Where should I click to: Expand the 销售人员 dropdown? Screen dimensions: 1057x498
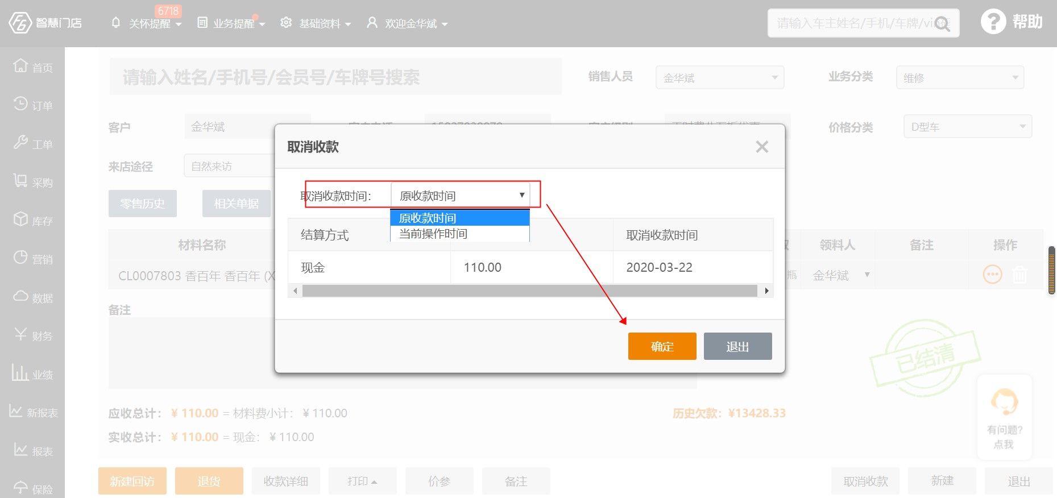pyautogui.click(x=719, y=77)
